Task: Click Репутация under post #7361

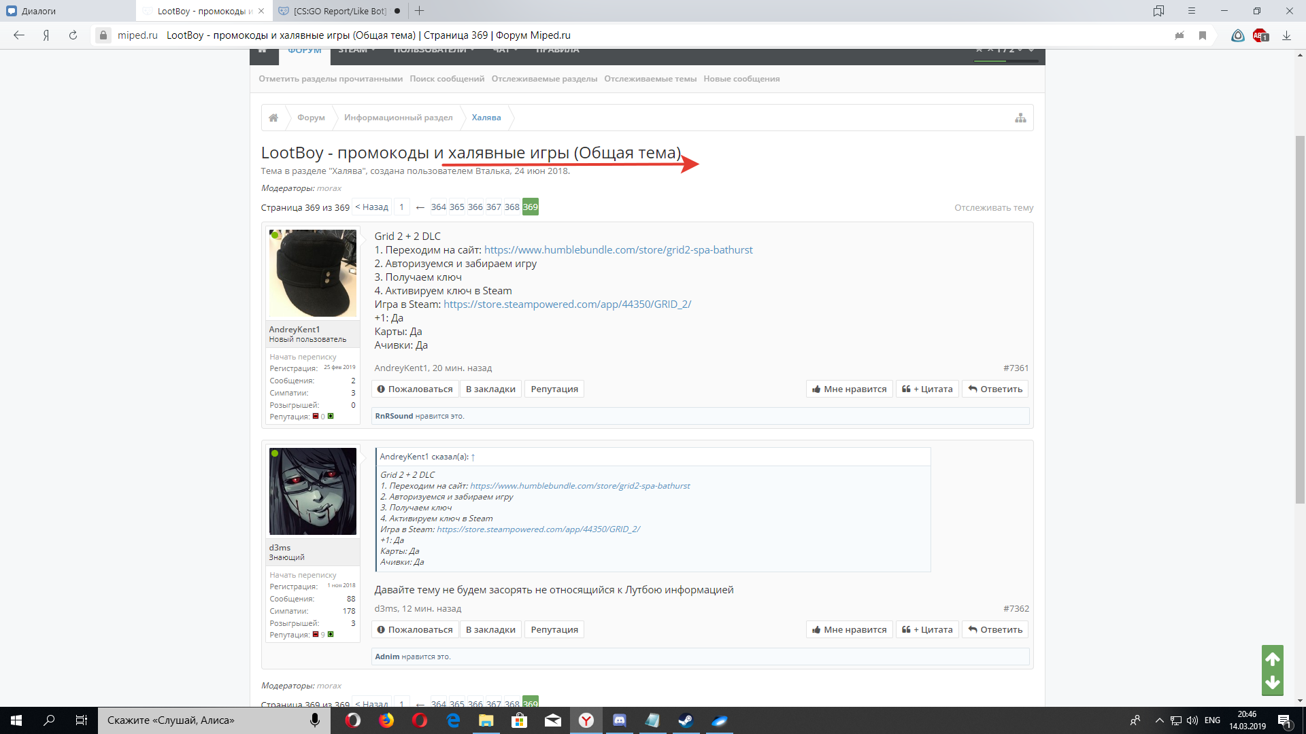Action: pos(554,389)
